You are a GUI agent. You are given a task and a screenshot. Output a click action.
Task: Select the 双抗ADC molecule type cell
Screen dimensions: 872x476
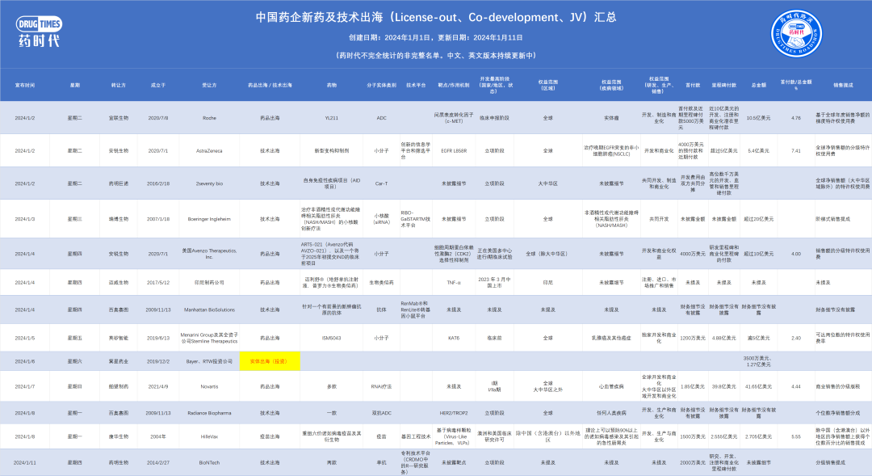pyautogui.click(x=381, y=413)
